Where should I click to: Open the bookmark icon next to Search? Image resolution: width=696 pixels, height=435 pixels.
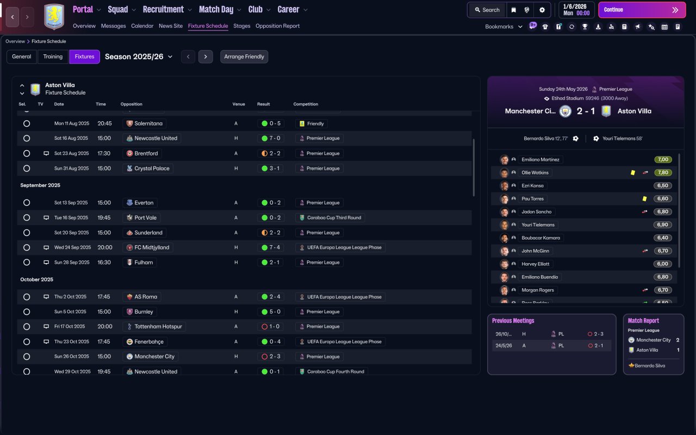pyautogui.click(x=514, y=10)
